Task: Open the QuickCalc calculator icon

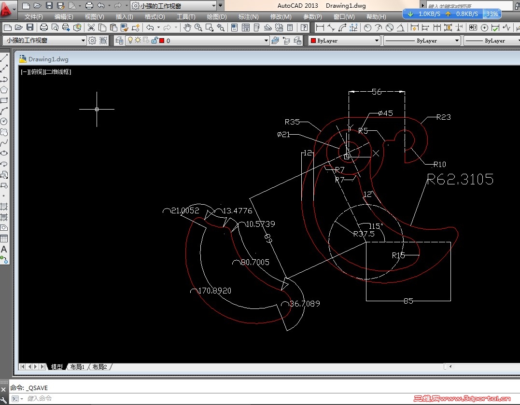Action: coord(290,28)
